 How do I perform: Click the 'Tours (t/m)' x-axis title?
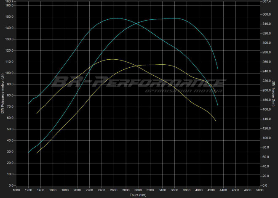[x=138, y=195]
